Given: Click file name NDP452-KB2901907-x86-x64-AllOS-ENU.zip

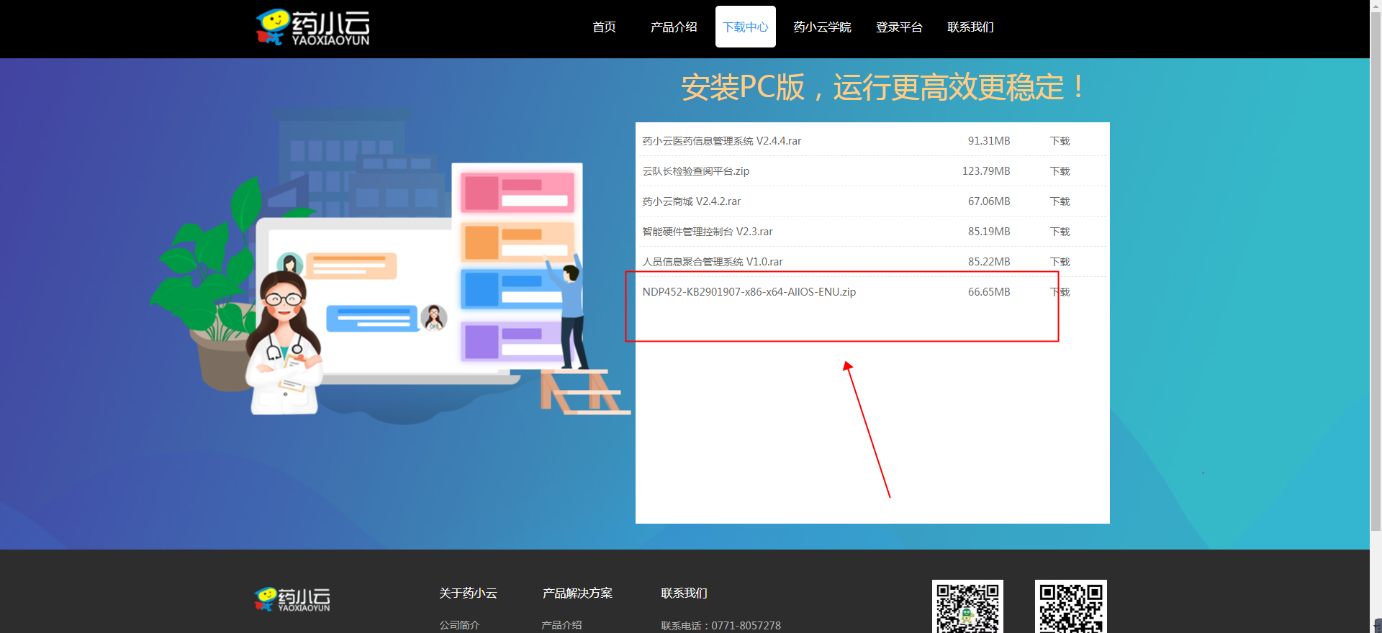Looking at the screenshot, I should pyautogui.click(x=749, y=292).
